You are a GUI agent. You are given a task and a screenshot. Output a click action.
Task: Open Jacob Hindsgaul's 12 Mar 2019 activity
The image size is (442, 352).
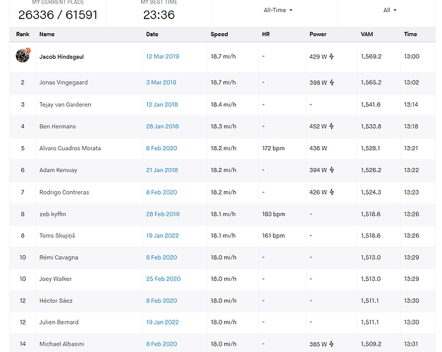coord(163,56)
